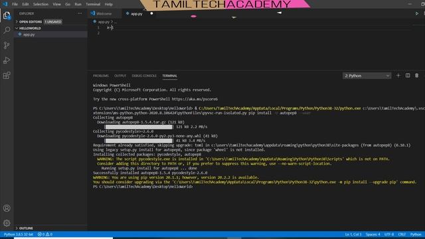
Task: Run Python file with the play icon
Action: point(417,13)
